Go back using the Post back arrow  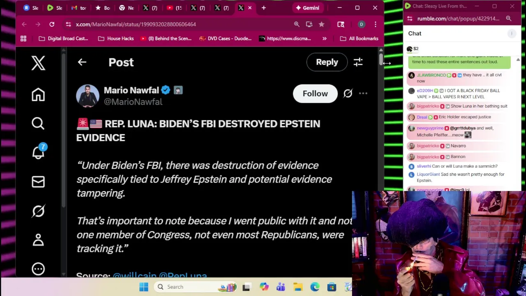[82, 62]
